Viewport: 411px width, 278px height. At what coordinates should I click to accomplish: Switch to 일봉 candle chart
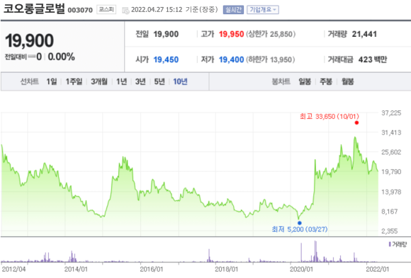[x=305, y=81]
